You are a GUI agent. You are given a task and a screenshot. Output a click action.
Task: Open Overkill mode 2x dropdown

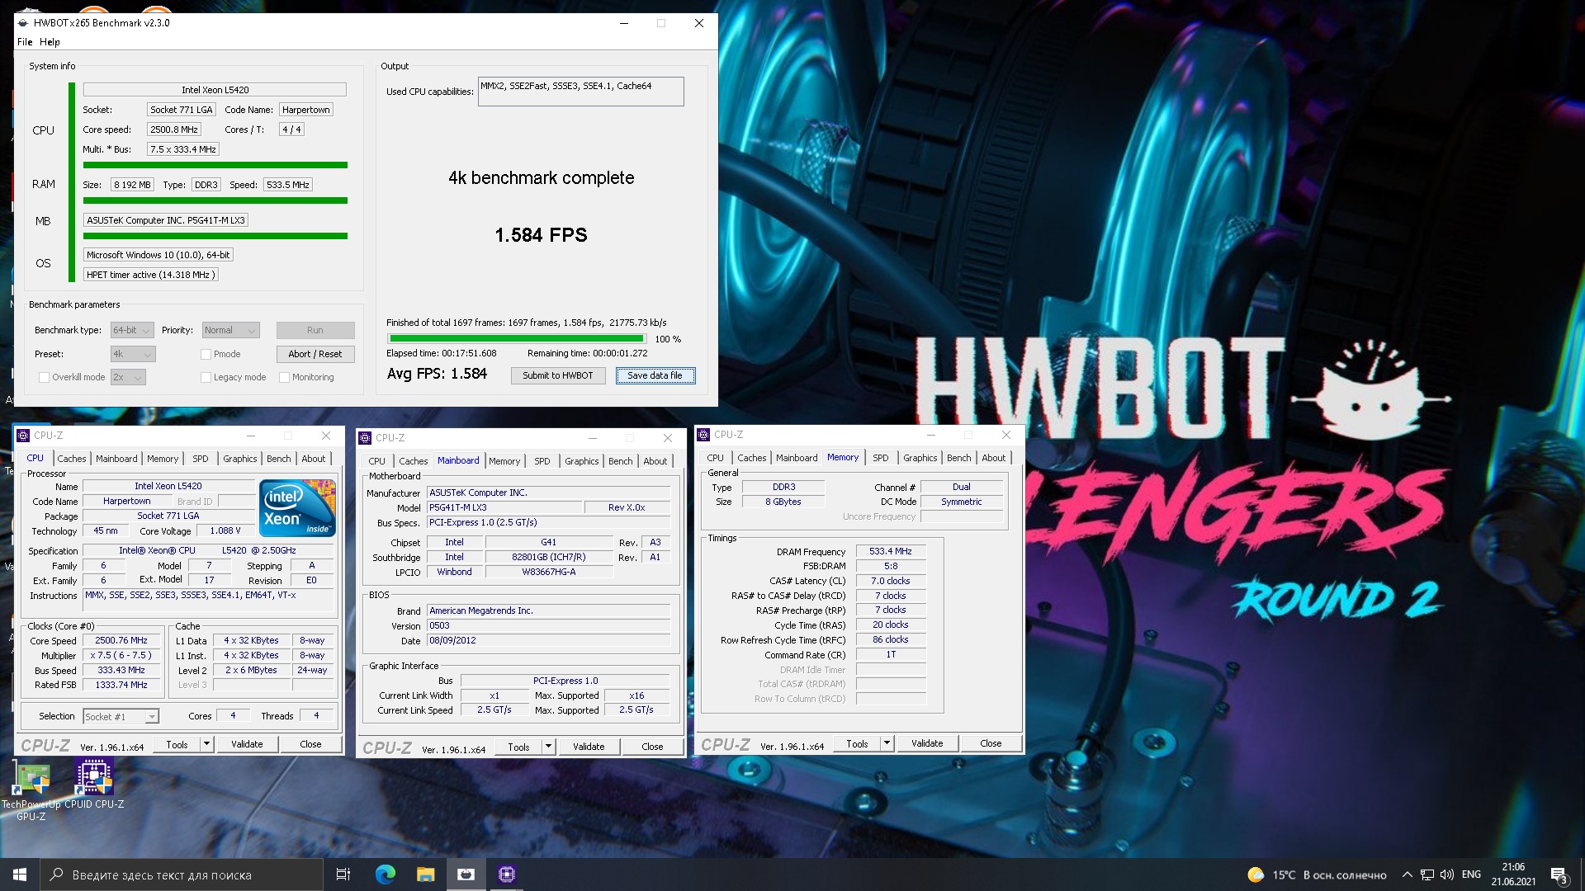(128, 377)
